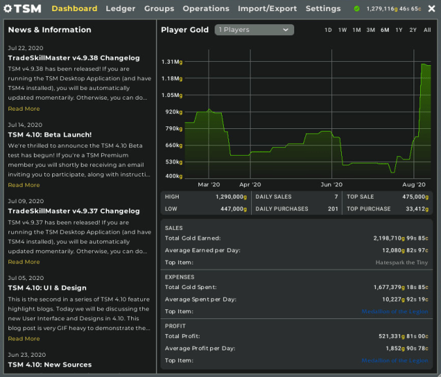Viewport: 441px width, 377px height.
Task: Click the Jun '20 axis label
Action: pyautogui.click(x=331, y=185)
